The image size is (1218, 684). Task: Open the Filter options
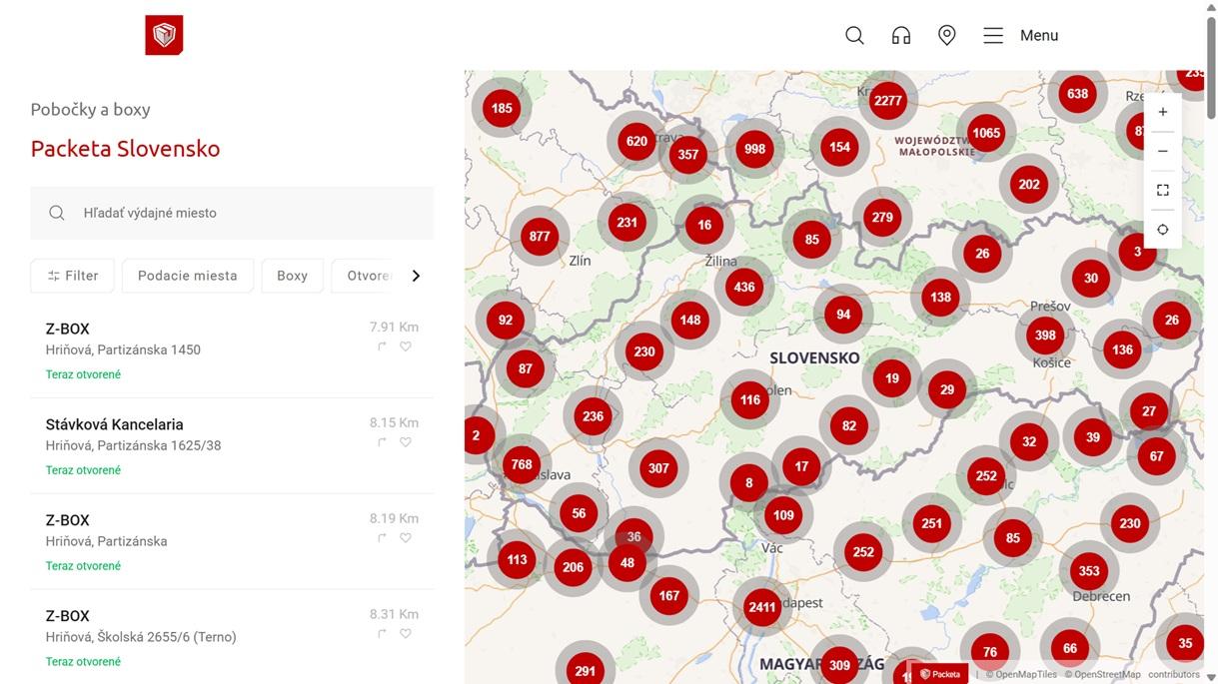[x=72, y=276]
